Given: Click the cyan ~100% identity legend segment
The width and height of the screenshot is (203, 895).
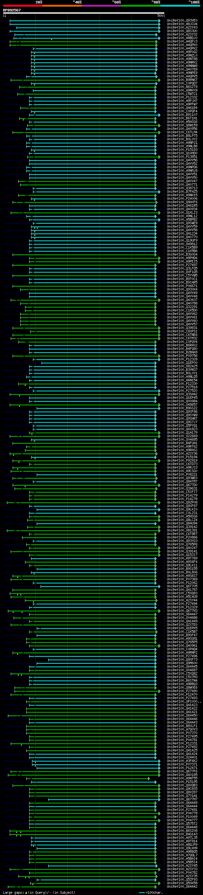Looking at the screenshot, I should click(180, 6).
